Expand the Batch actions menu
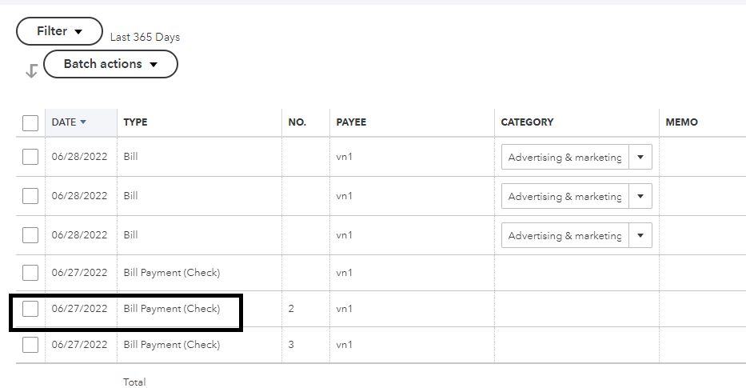 pos(110,64)
